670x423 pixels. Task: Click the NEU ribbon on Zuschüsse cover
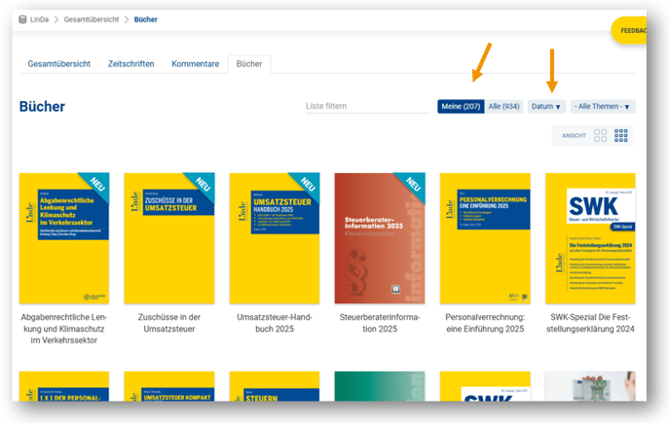(203, 184)
